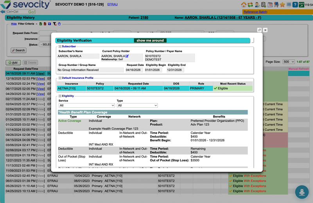313x203 pixels.
Task: Open favorites star icon
Action: (x=282, y=4)
